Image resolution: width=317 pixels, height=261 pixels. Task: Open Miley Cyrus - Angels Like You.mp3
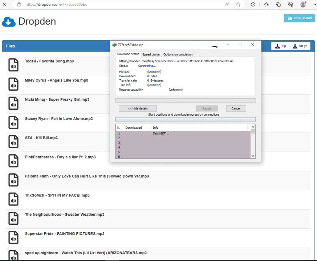click(x=56, y=80)
